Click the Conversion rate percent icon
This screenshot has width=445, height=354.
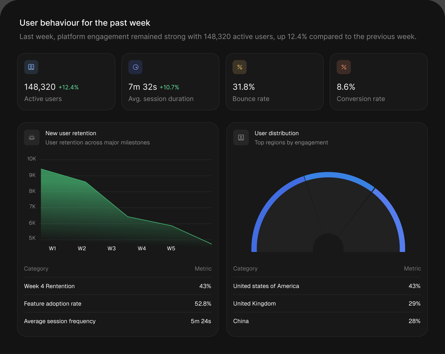pos(344,67)
